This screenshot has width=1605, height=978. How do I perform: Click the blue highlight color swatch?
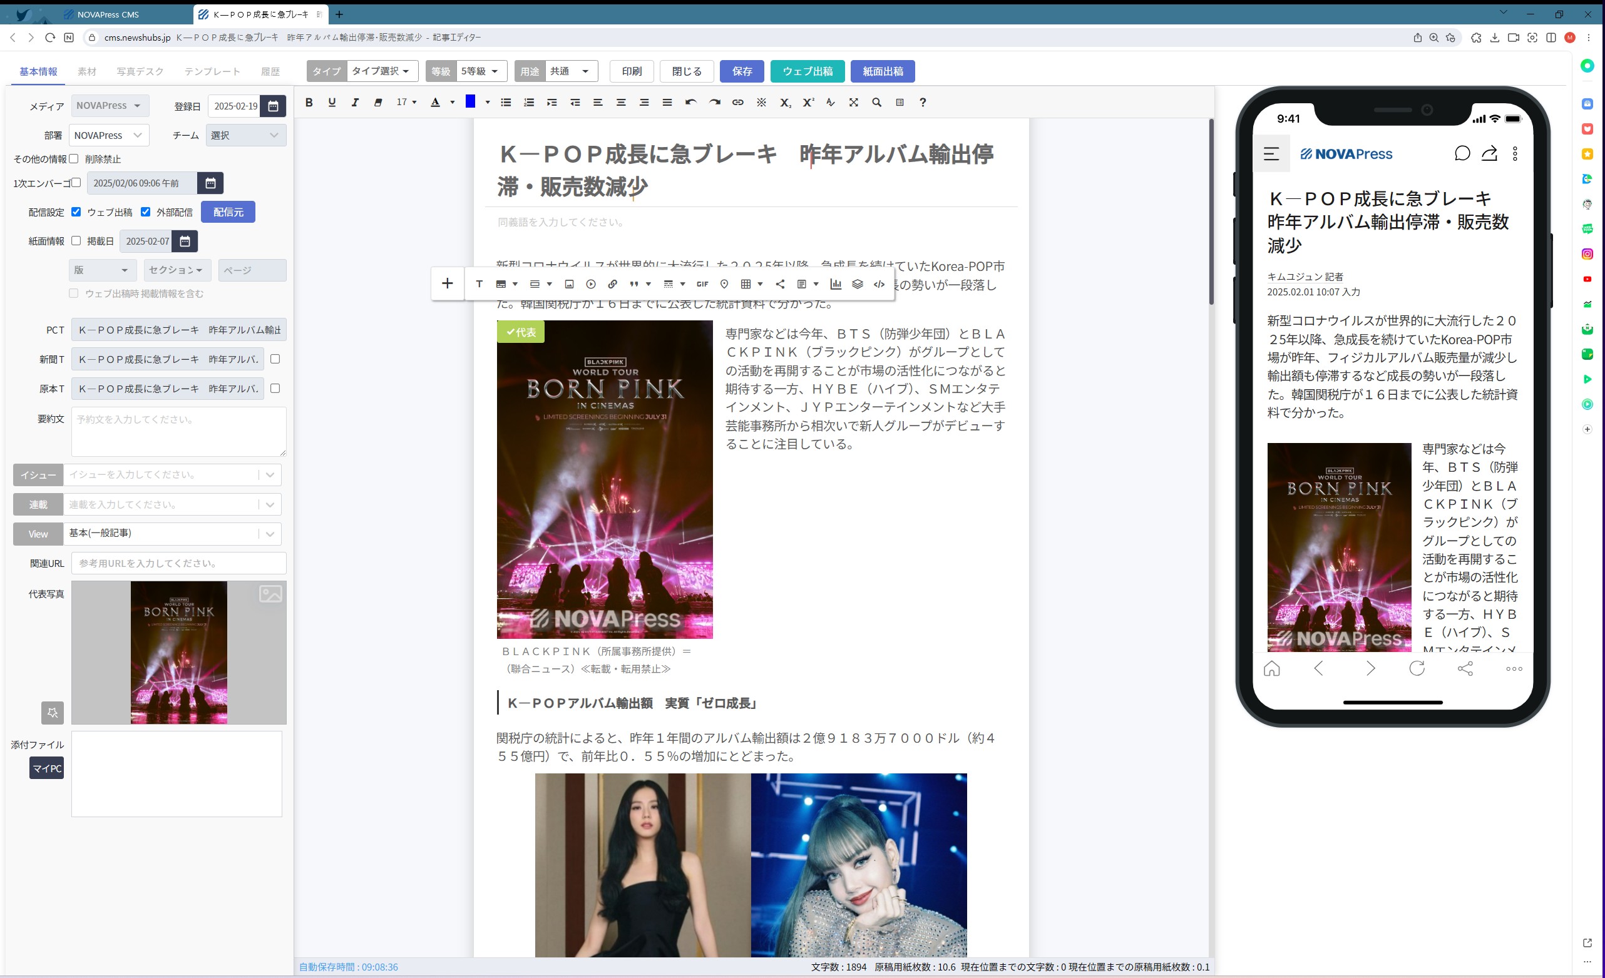[x=469, y=101]
